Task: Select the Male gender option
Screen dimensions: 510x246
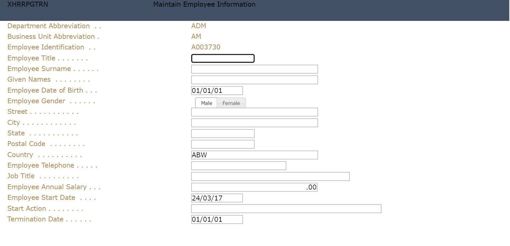Action: pyautogui.click(x=206, y=103)
